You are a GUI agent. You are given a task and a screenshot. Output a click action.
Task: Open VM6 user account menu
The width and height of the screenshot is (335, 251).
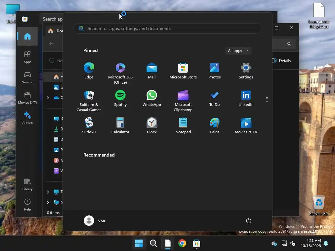coord(95,221)
